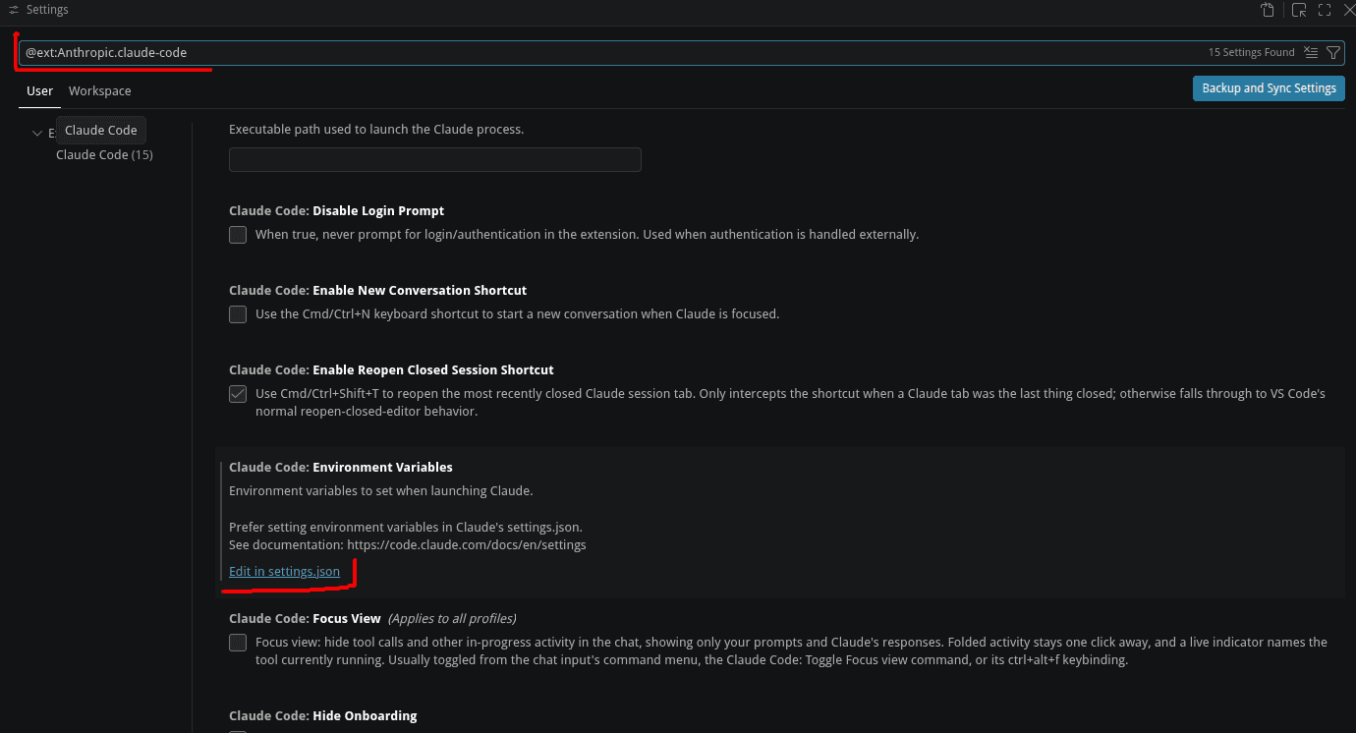This screenshot has height=733, width=1356.
Task: Switch to the Workspace settings tab
Action: pos(99,91)
